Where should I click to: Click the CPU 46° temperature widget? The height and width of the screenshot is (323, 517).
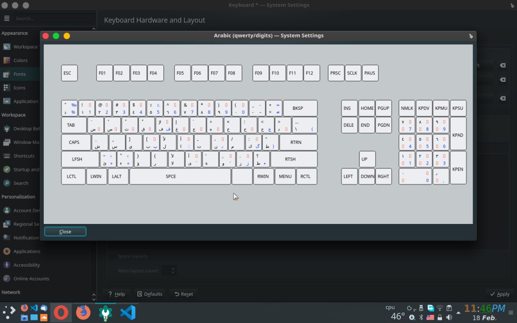click(x=394, y=313)
